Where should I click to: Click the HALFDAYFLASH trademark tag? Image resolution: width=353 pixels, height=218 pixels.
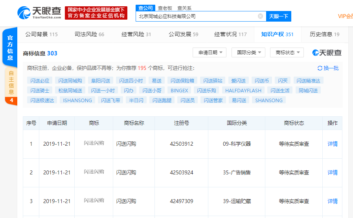coord(243,90)
